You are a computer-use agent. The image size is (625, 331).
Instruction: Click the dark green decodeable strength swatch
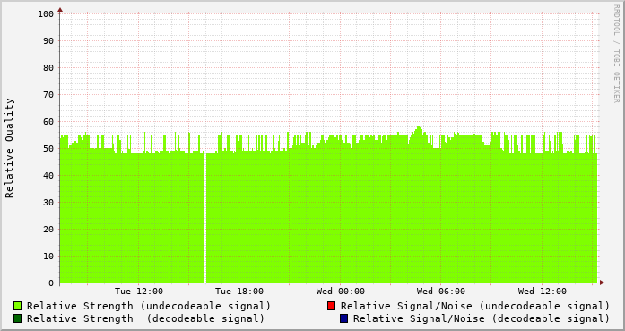[x=18, y=318]
